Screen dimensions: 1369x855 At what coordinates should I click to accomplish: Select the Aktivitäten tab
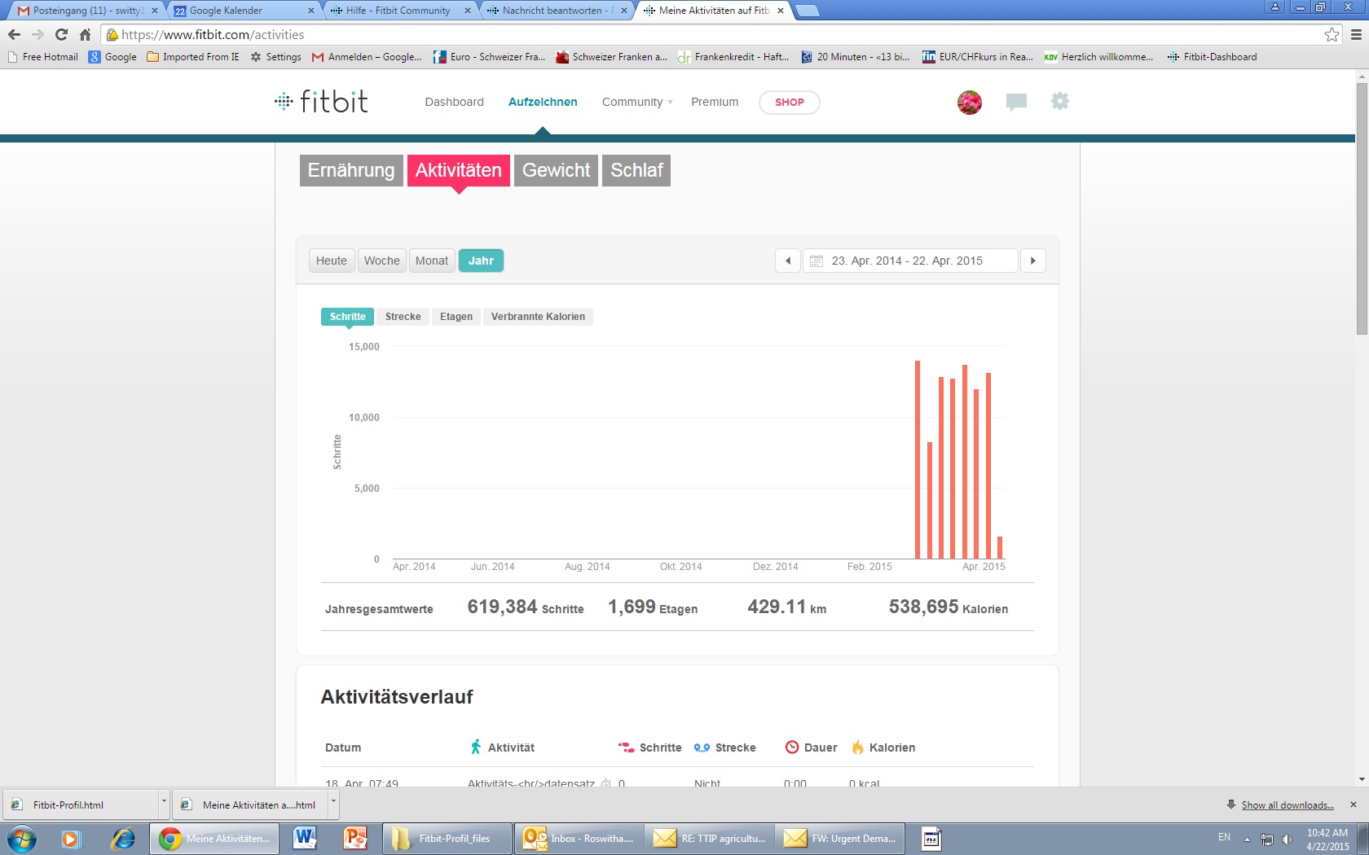coord(459,170)
